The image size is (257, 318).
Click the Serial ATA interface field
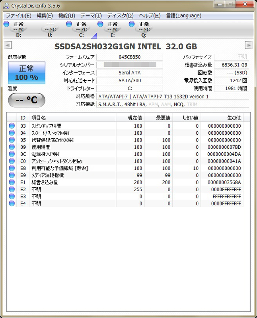pyautogui.click(x=130, y=73)
